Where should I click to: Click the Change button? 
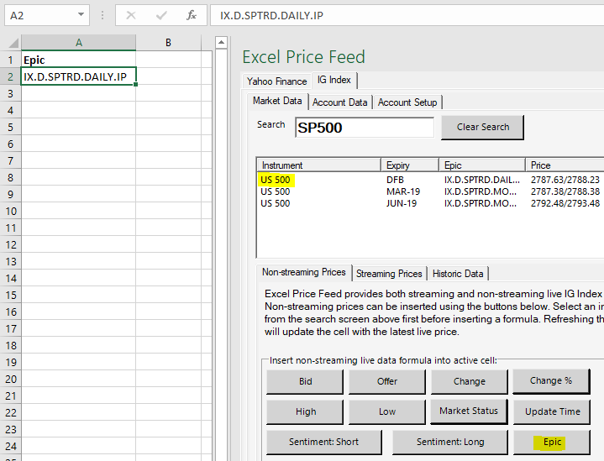coord(470,381)
